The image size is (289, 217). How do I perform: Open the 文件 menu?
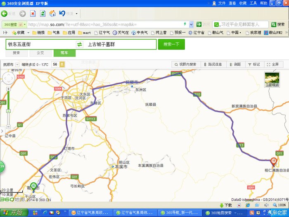click(222, 3)
